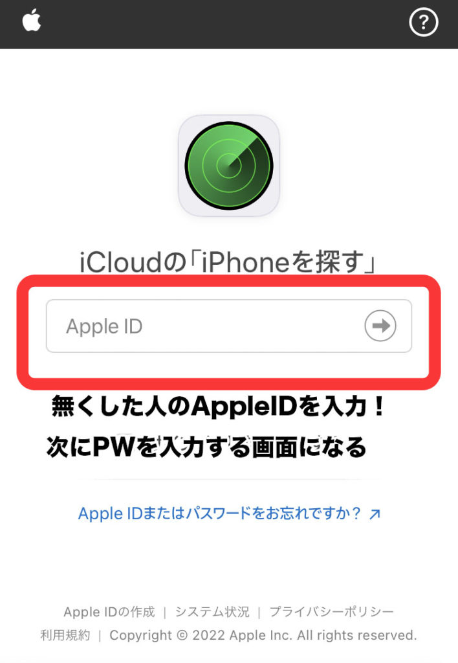458x663 pixels.
Task: Click the 'iCloudの「iPhoneを探す」' heading
Action: tap(228, 262)
